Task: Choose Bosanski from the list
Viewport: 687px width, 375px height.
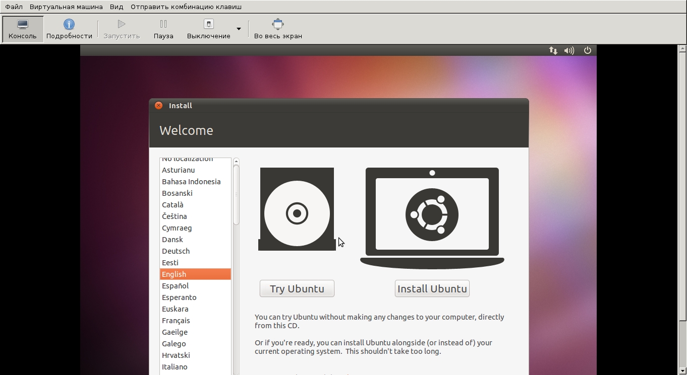Action: (x=195, y=193)
